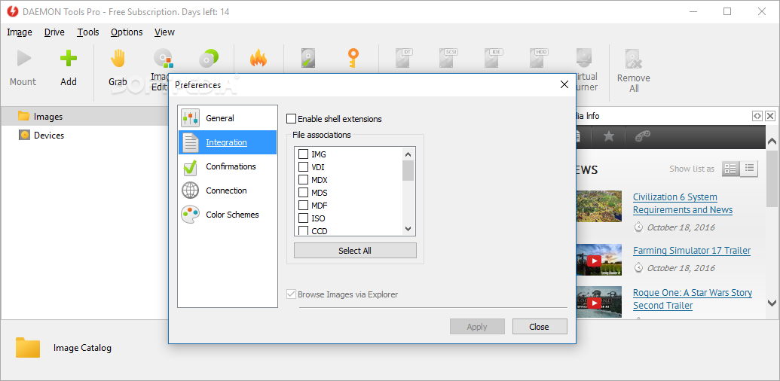The image size is (780, 381).
Task: Click the orange key TrueCrypt icon
Action: tap(353, 59)
